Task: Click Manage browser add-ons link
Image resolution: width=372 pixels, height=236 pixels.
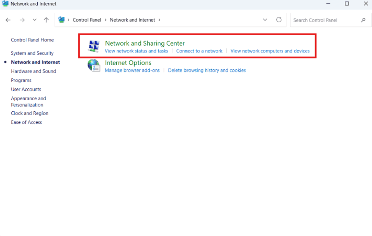Action: pos(132,70)
